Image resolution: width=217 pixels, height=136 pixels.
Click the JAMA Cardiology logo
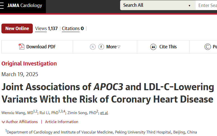coord(25,5)
